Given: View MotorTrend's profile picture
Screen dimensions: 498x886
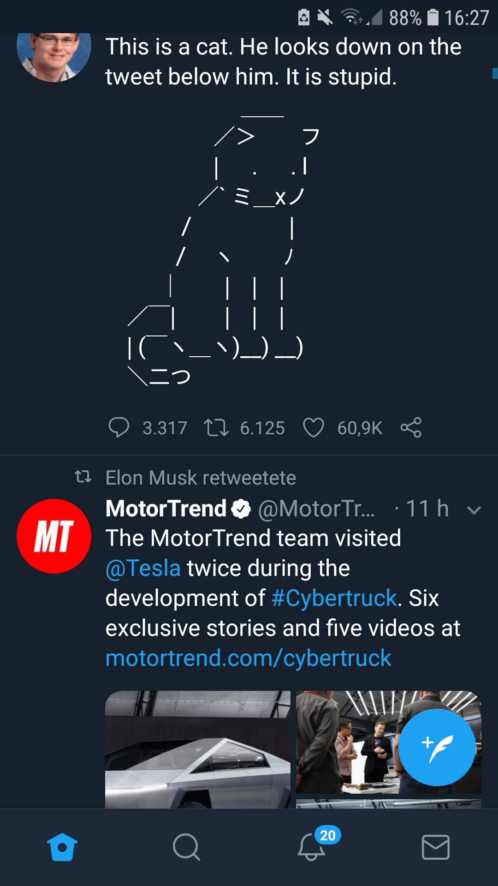Looking at the screenshot, I should pos(54,537).
